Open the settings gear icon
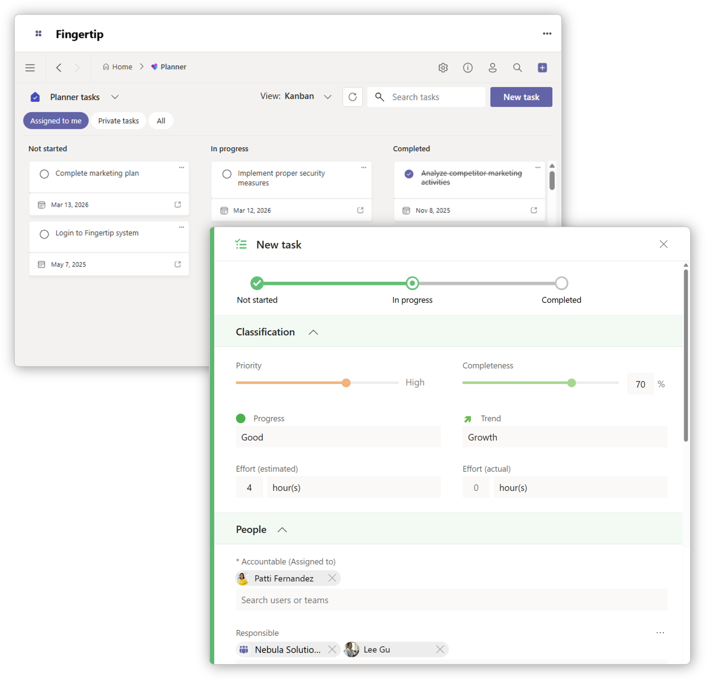 coord(443,67)
